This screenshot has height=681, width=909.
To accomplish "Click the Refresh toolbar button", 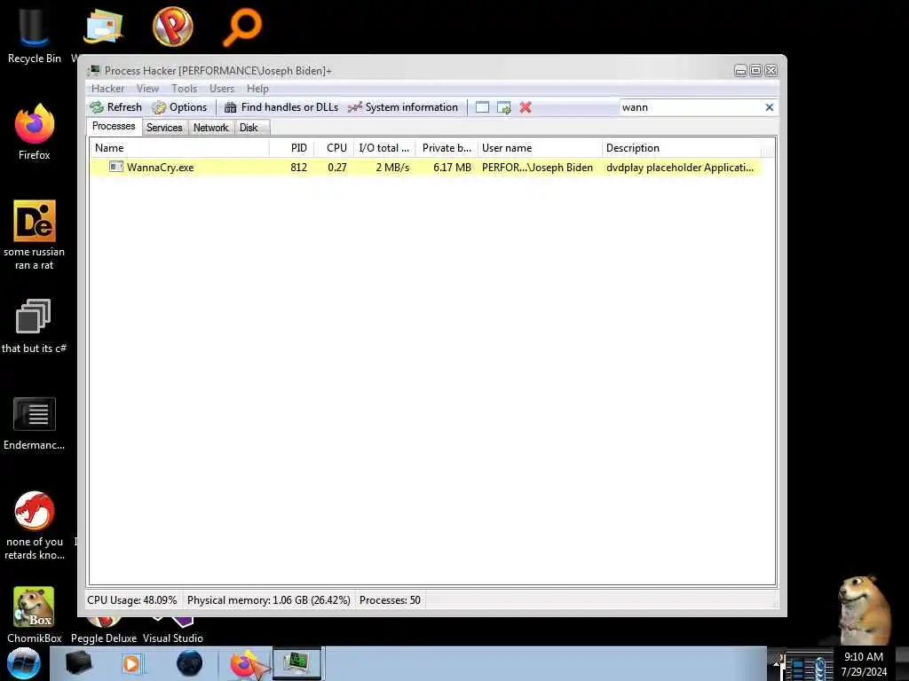I will click(116, 107).
